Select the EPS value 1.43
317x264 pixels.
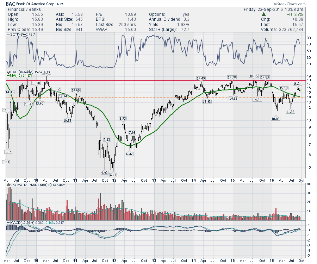click(x=132, y=19)
